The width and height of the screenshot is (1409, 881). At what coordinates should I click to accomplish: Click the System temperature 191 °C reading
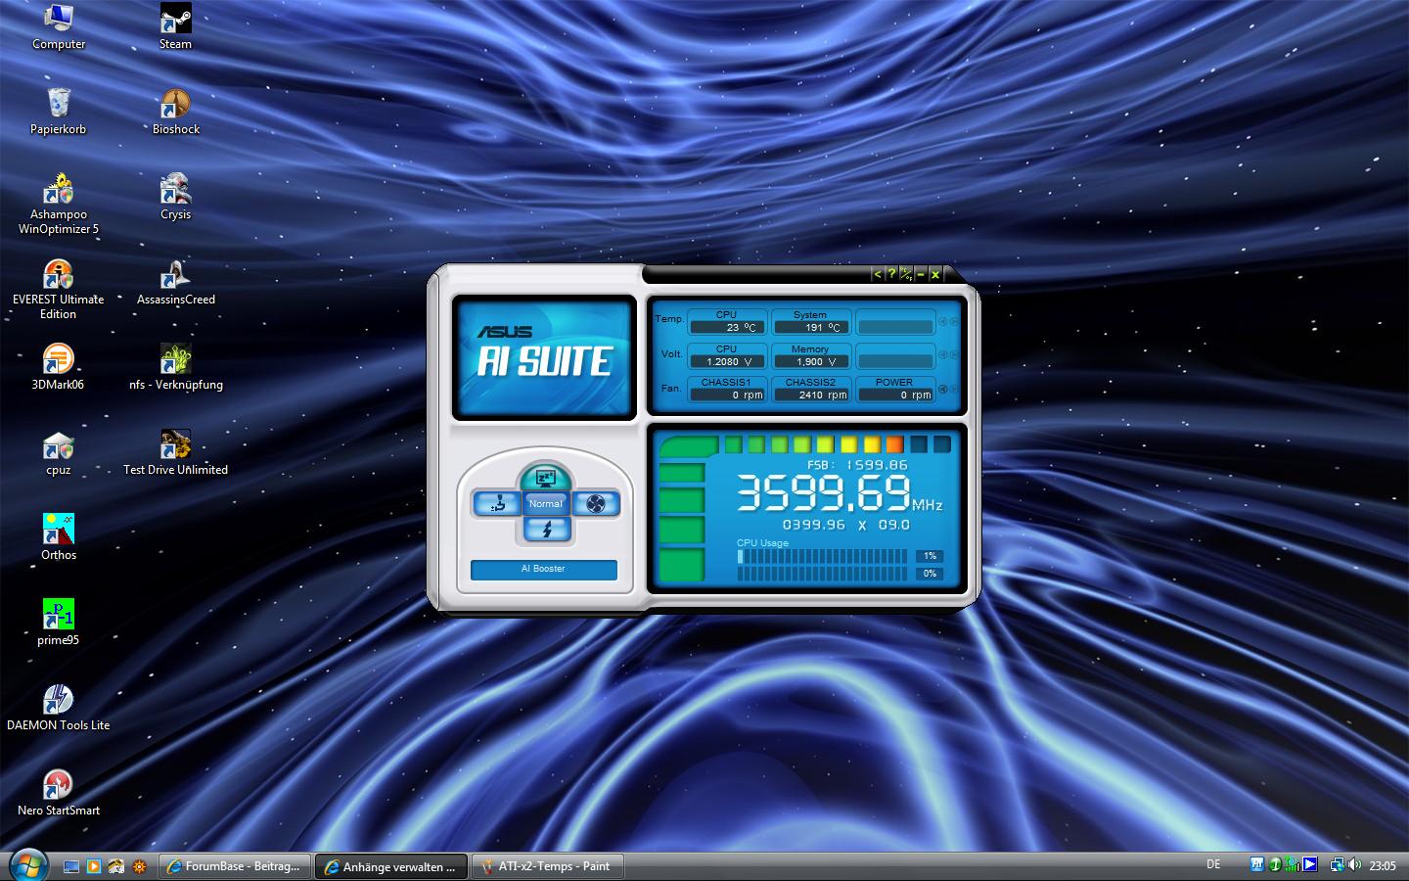pos(810,328)
